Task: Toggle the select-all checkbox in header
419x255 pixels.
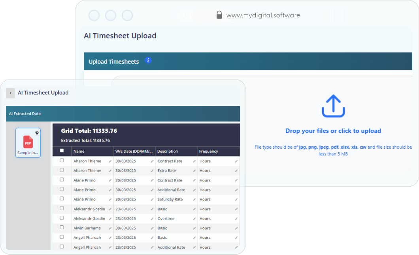Action: pos(62,151)
